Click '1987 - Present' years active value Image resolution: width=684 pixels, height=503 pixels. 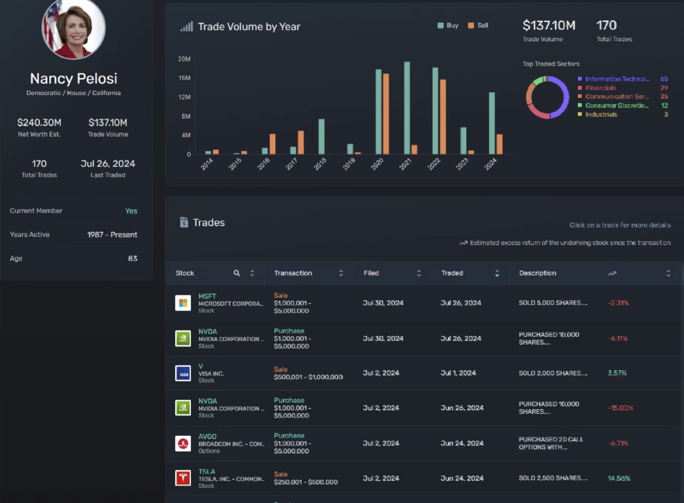(112, 235)
